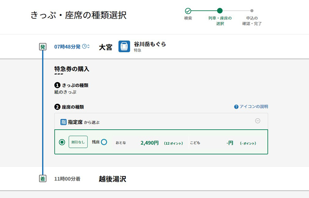Screen dimensions: 309x198
Task: Select the 列車・座席の選択 step
Action: 219,21
